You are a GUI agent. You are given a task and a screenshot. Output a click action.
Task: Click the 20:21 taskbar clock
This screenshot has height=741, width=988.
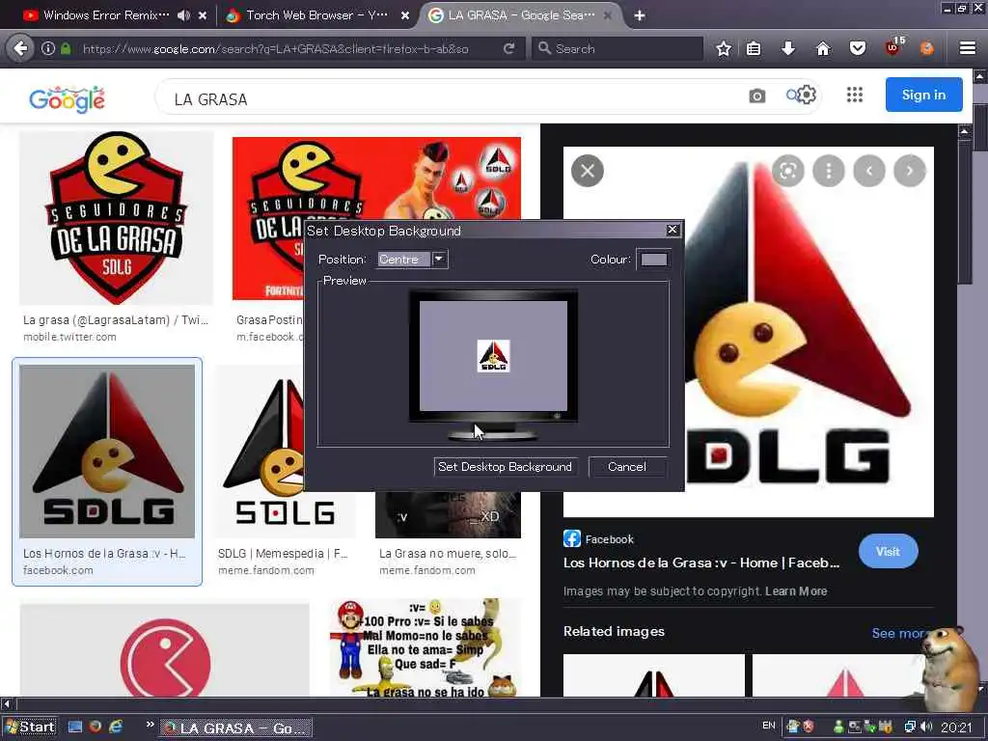click(956, 727)
